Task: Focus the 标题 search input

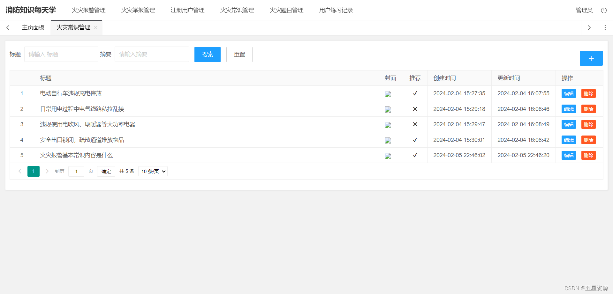Action: click(x=61, y=54)
